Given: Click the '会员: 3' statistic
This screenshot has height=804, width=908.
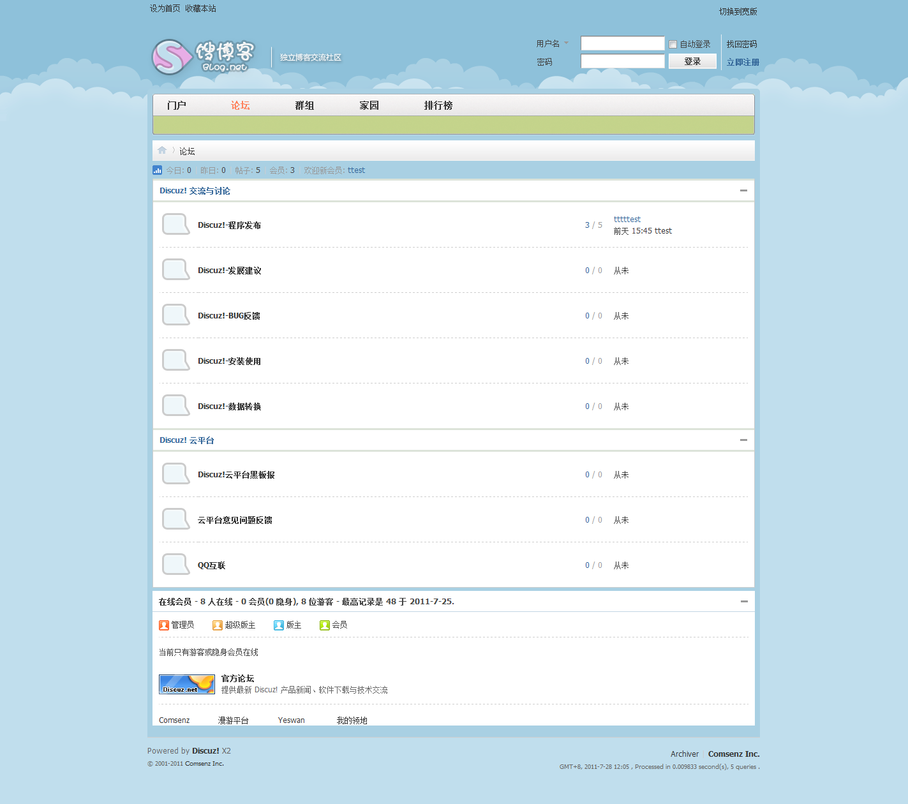Looking at the screenshot, I should (282, 170).
